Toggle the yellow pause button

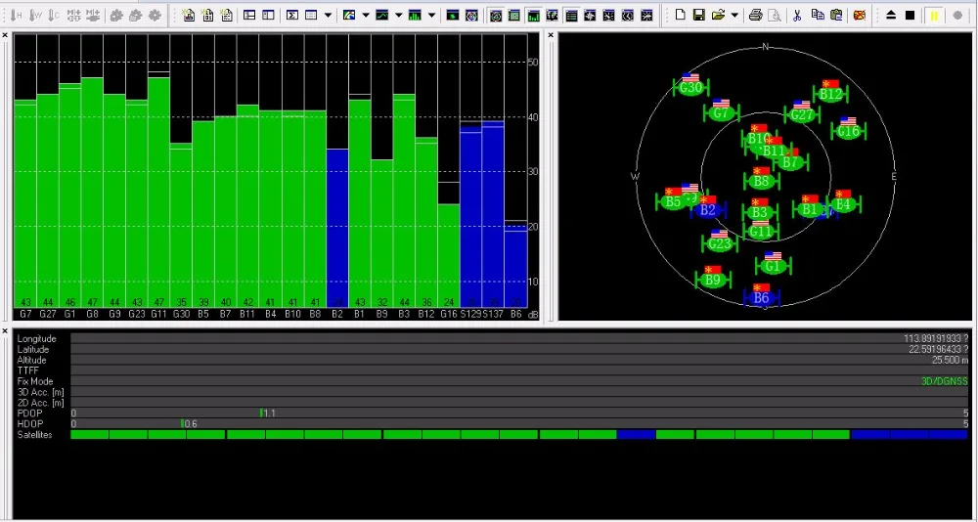(x=934, y=15)
